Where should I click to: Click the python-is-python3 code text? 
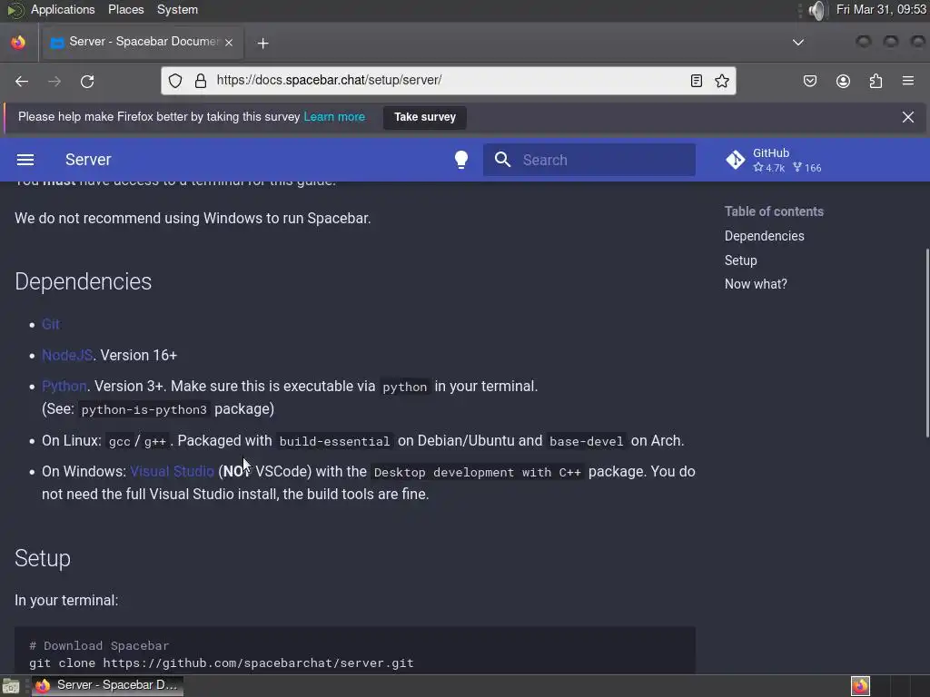coord(144,409)
